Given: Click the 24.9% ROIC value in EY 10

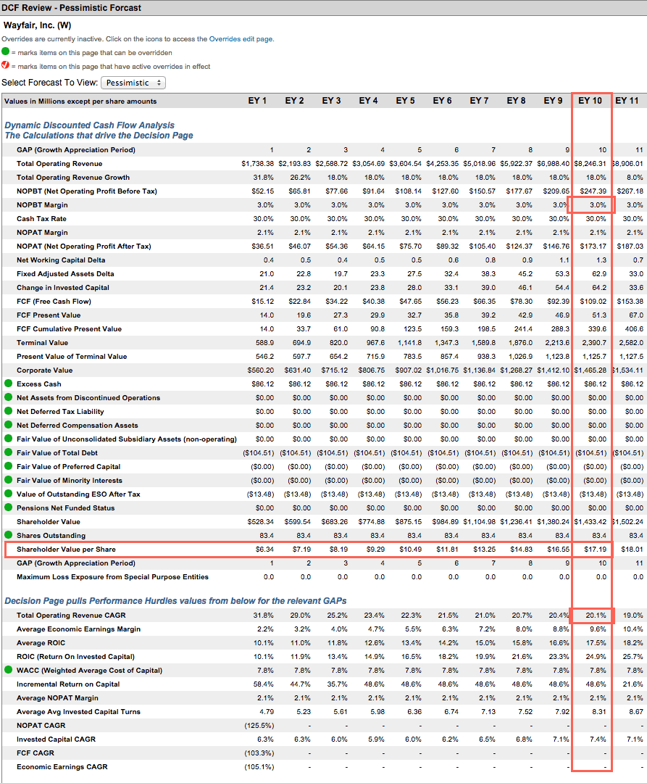Looking at the screenshot, I should click(x=596, y=657).
